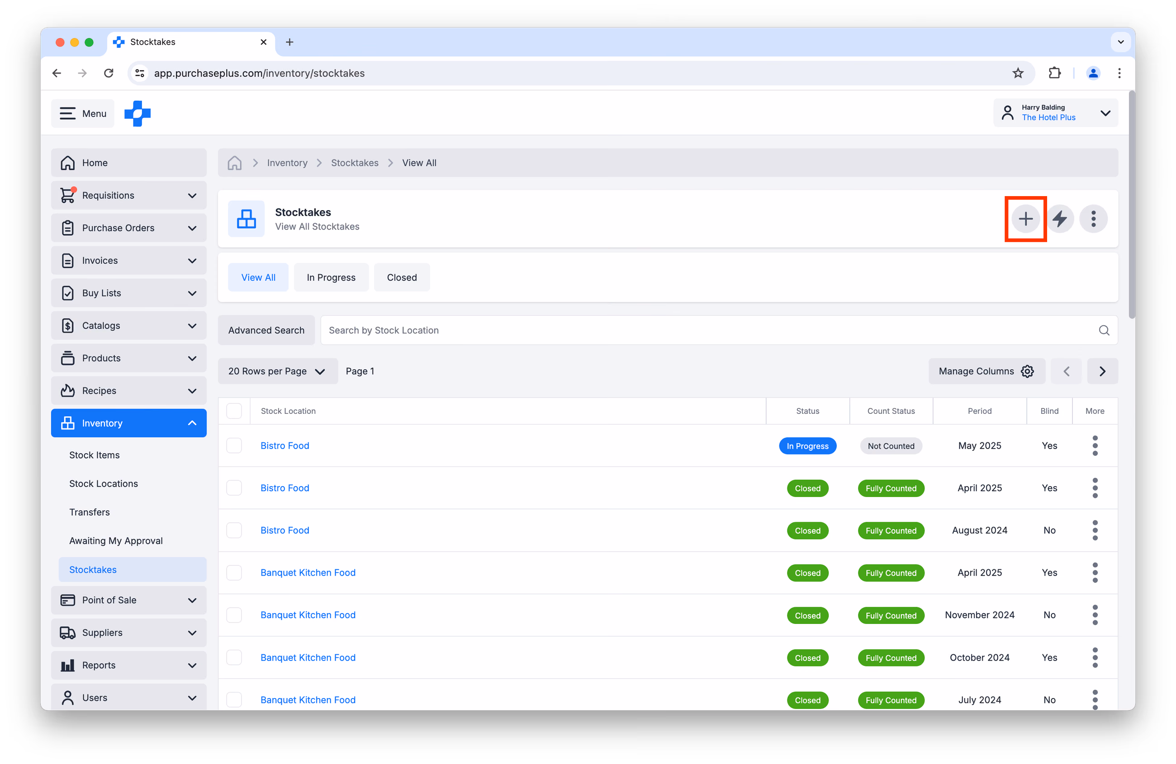Toggle the select-all checkbox in table header
Viewport: 1176px width, 764px height.
[234, 411]
